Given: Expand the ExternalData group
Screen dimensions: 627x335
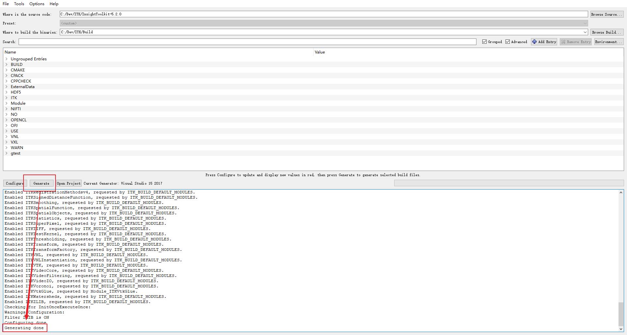Looking at the screenshot, I should [x=7, y=87].
